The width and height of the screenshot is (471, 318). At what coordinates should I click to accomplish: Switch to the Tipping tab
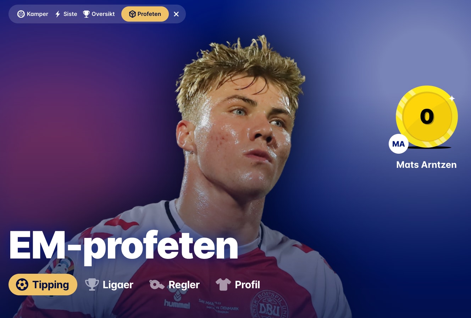[43, 285]
